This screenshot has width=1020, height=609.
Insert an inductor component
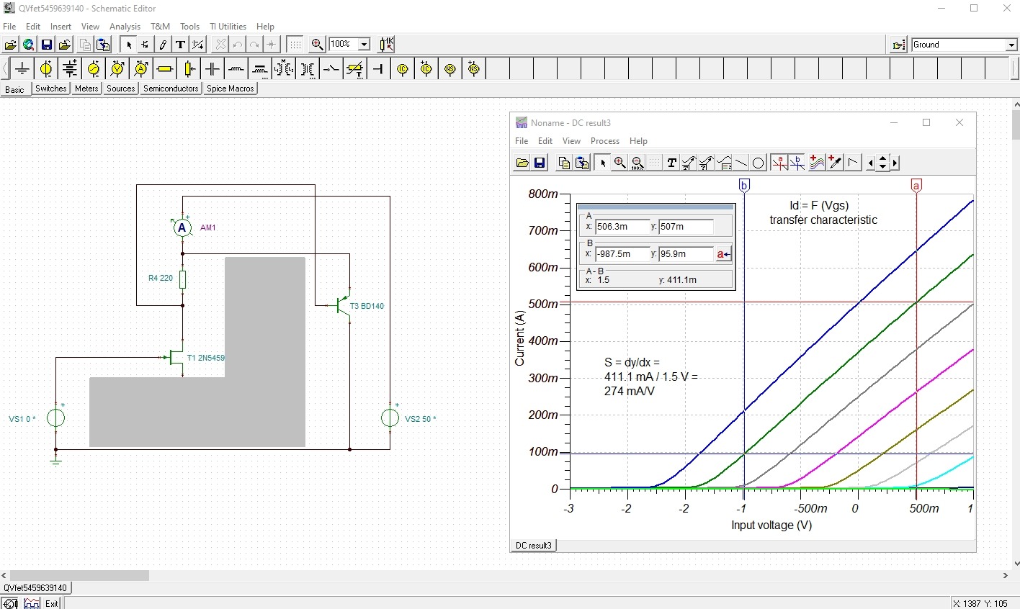tap(236, 69)
